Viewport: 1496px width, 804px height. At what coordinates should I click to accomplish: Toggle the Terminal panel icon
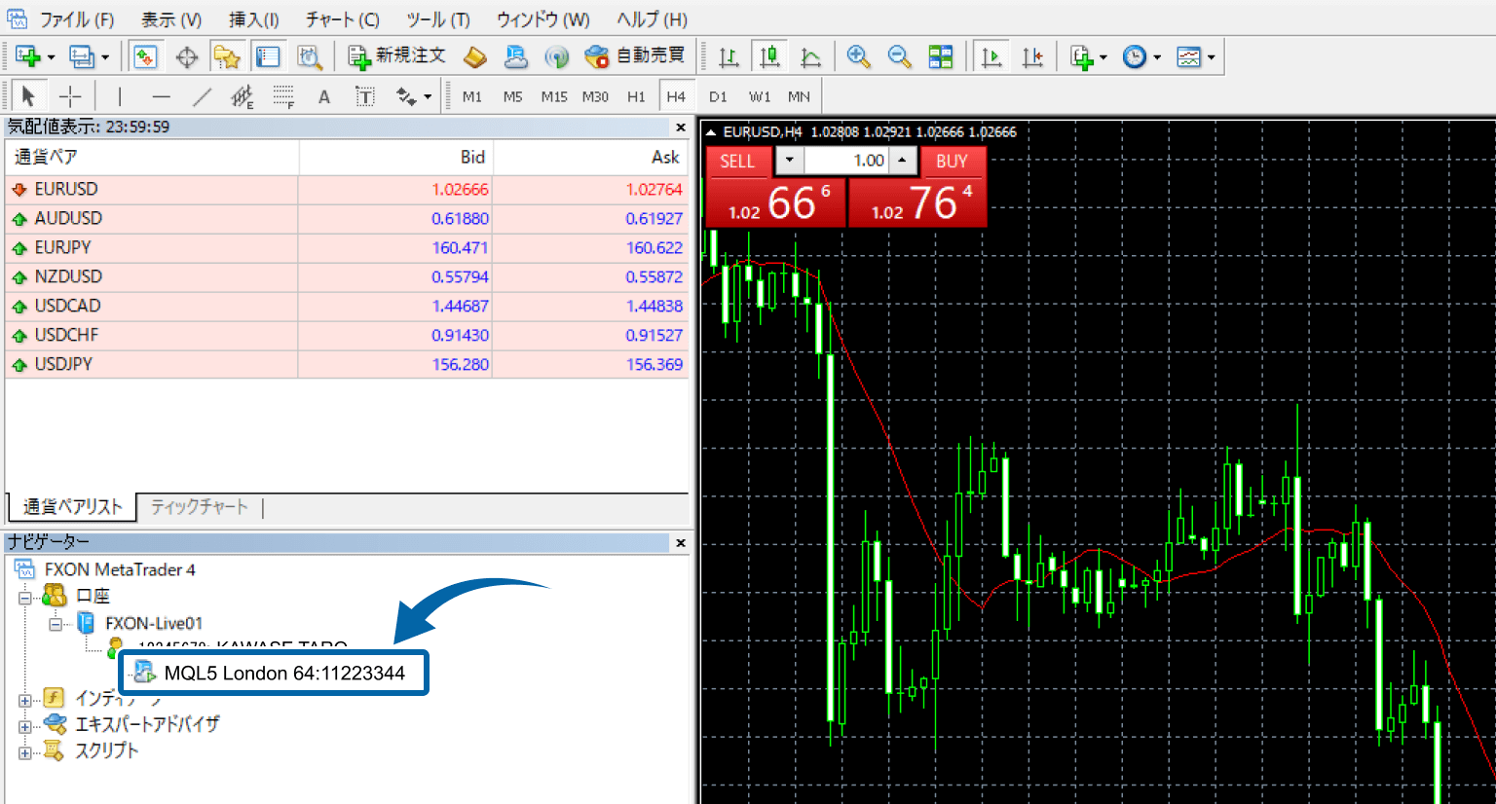(268, 57)
